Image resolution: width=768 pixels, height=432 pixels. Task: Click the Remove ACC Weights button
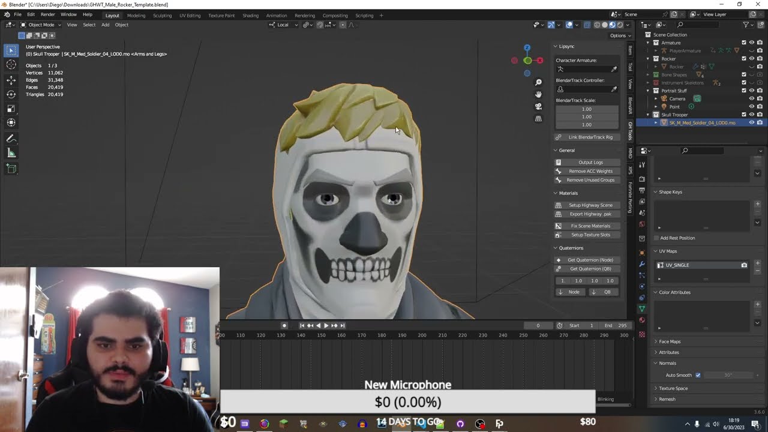(586, 171)
